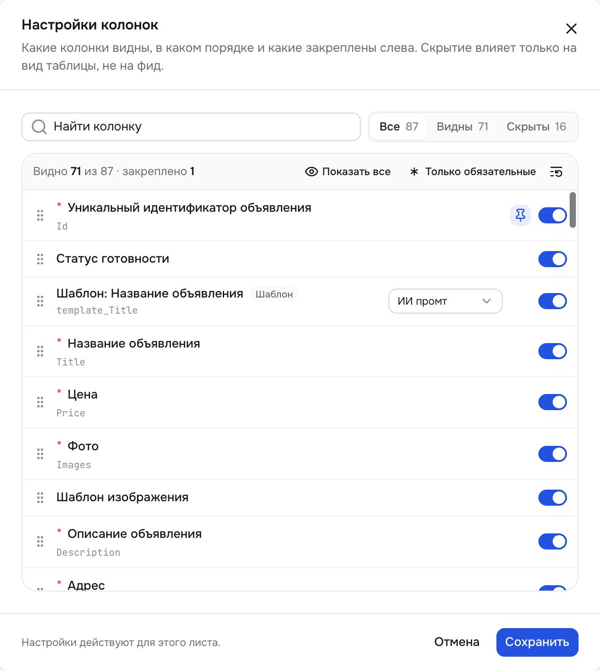This screenshot has width=600, height=671.
Task: Switch off the Цена column
Action: 553,402
